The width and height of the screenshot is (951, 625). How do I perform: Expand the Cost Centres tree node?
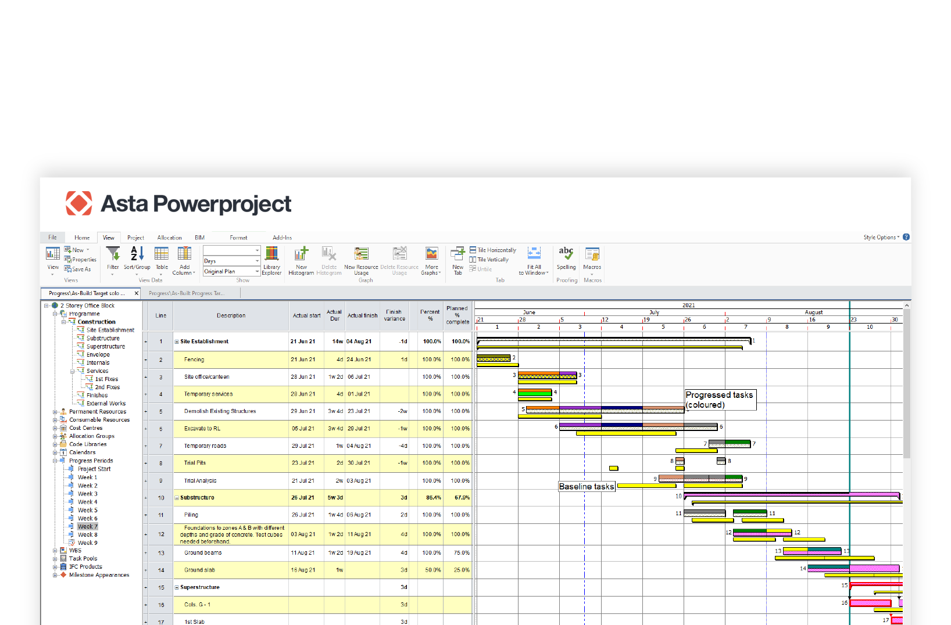click(55, 428)
